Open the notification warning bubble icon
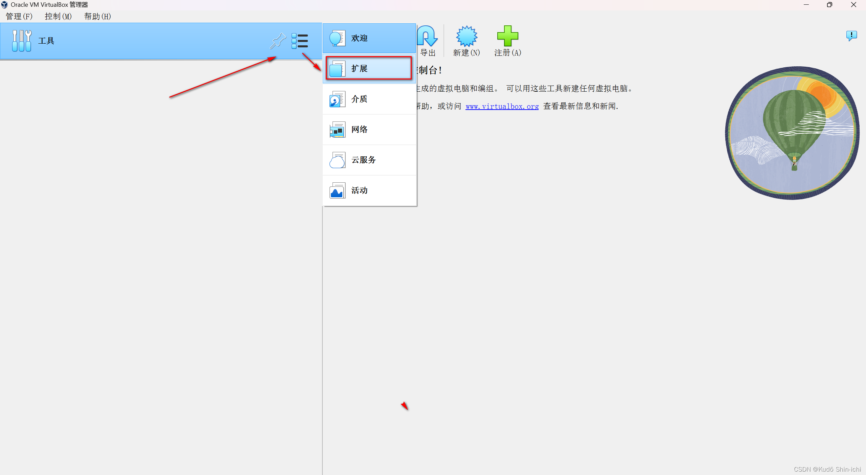Screen dimensions: 866x475 tap(852, 35)
